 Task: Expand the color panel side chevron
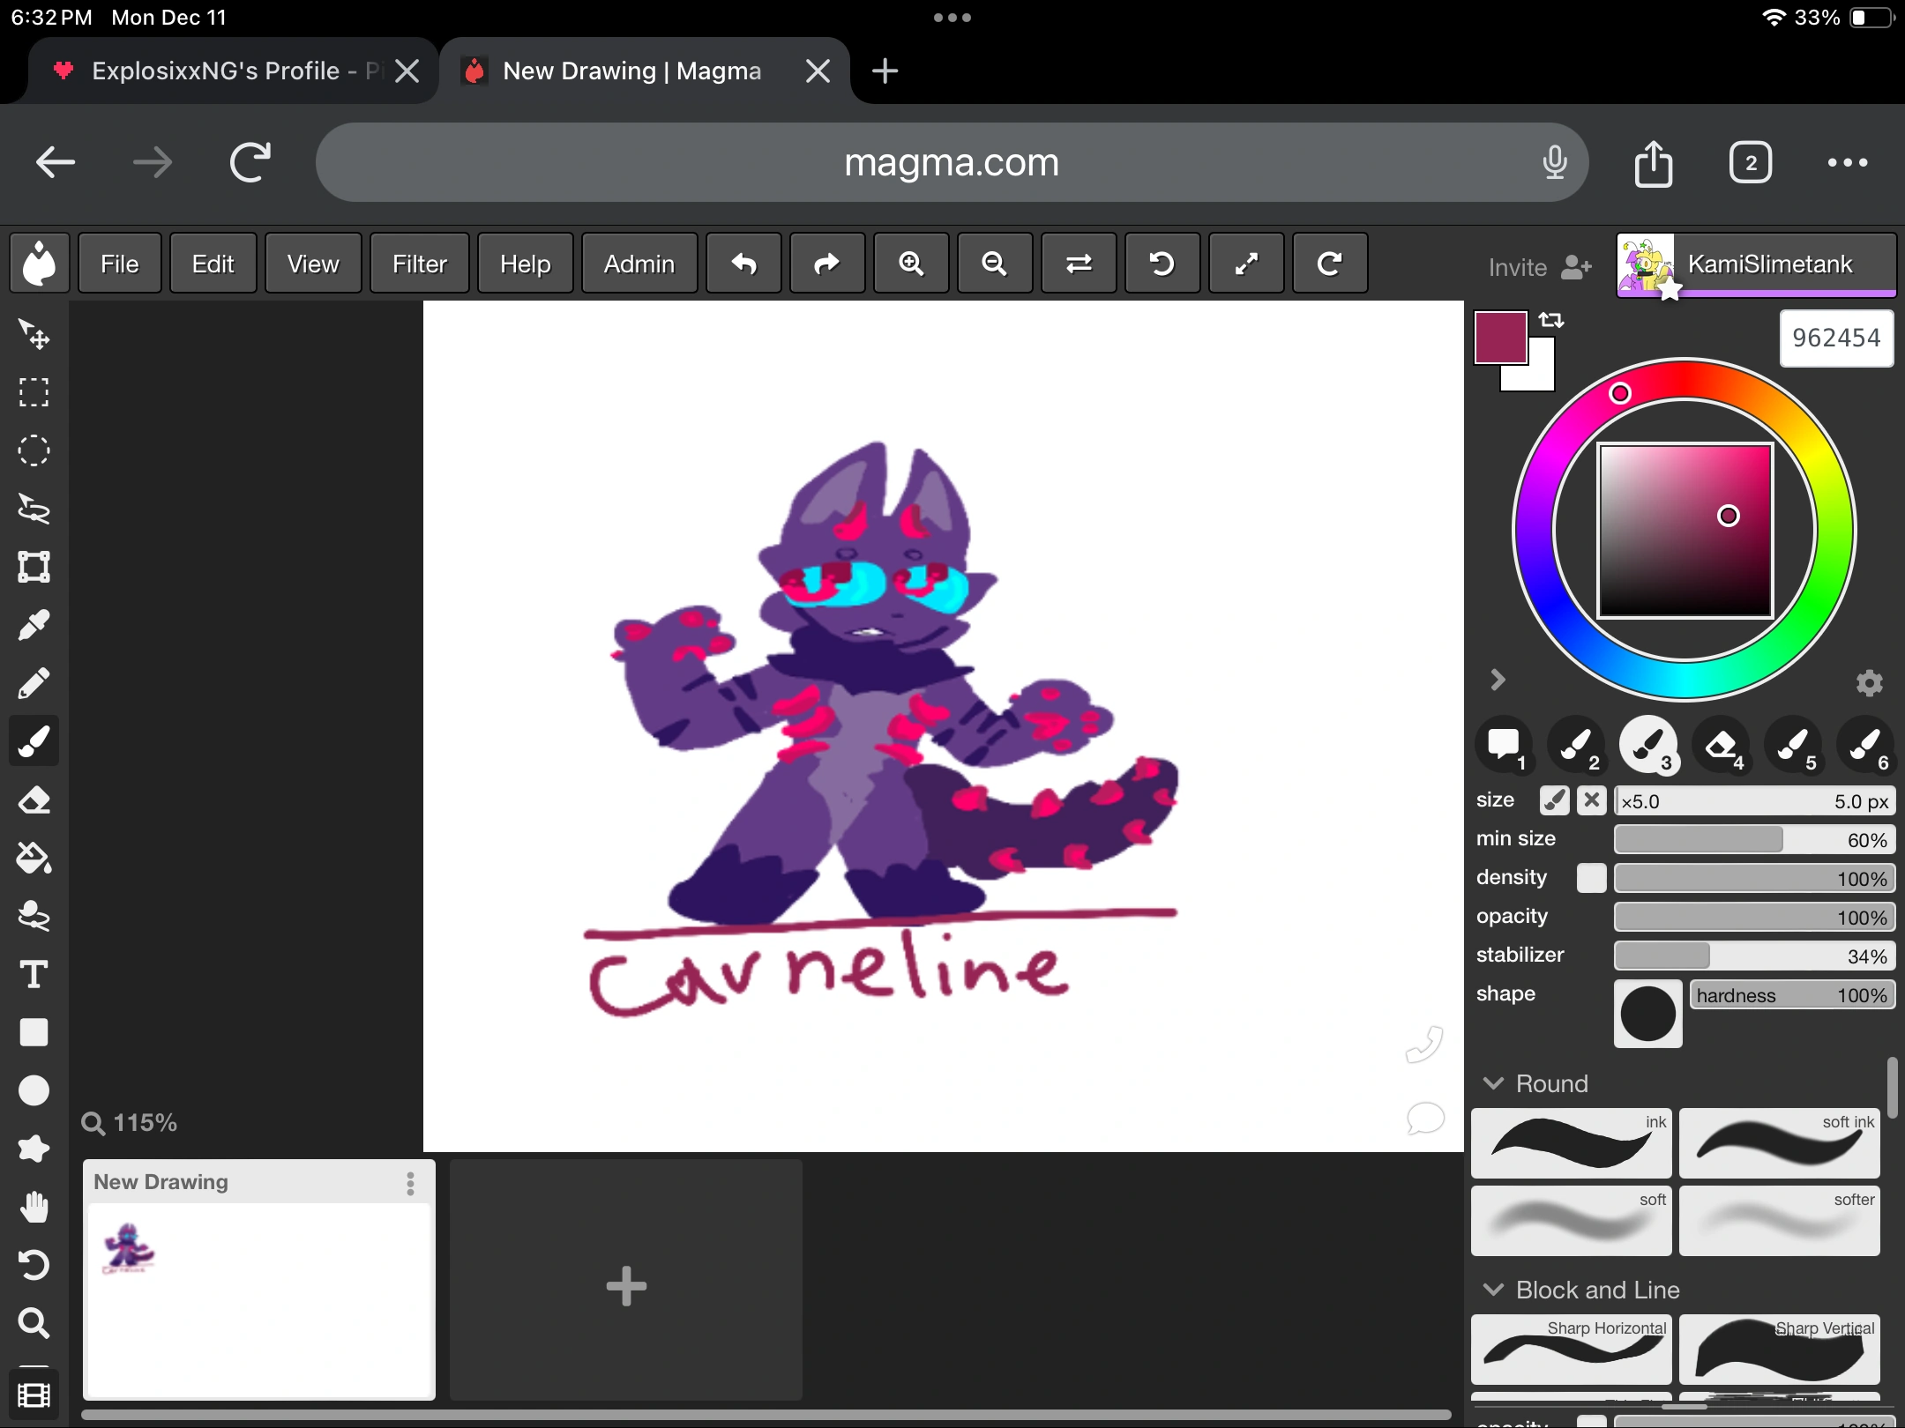1498,680
